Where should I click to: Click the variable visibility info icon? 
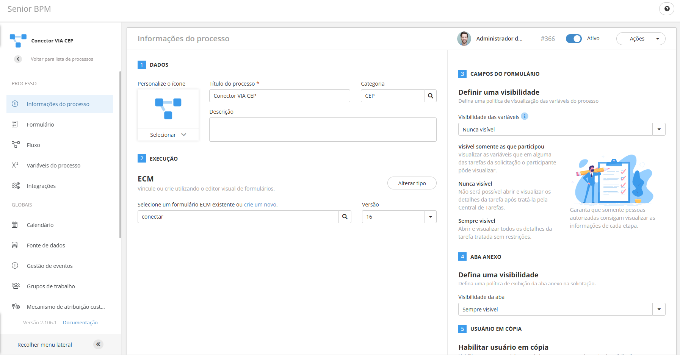pyautogui.click(x=525, y=116)
